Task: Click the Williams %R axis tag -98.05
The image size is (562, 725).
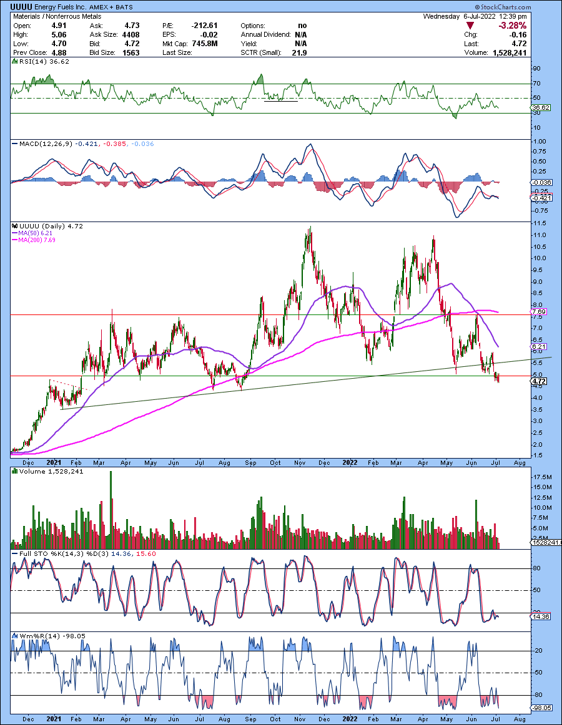Action: pyautogui.click(x=542, y=708)
